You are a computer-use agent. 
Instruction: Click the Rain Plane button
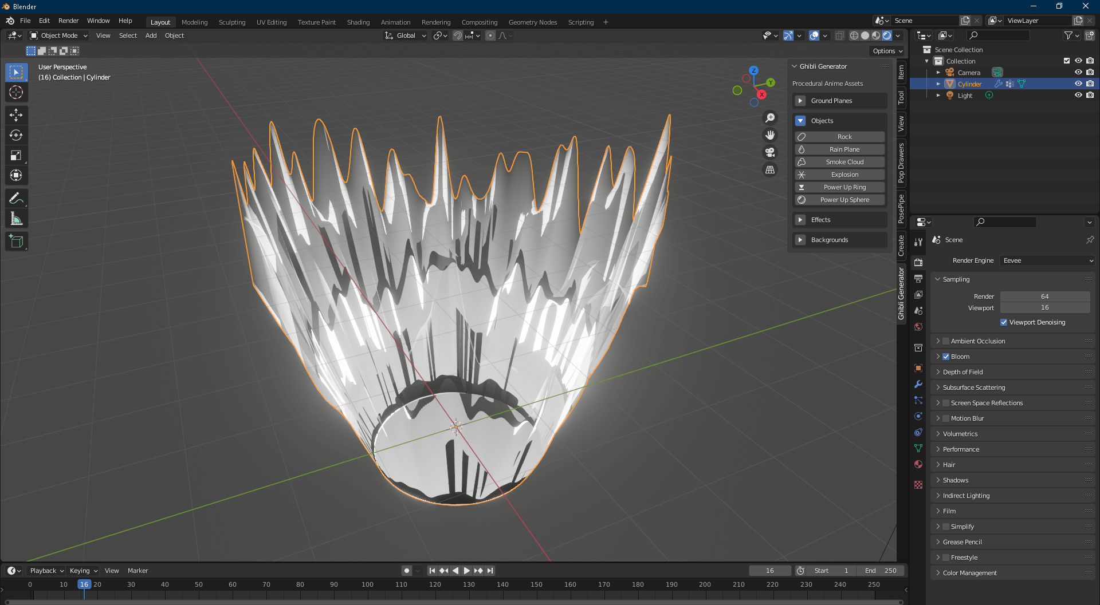(840, 149)
